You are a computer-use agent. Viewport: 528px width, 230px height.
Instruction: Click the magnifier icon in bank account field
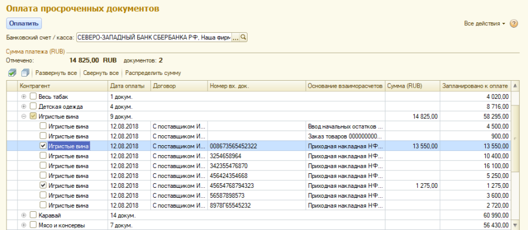243,37
